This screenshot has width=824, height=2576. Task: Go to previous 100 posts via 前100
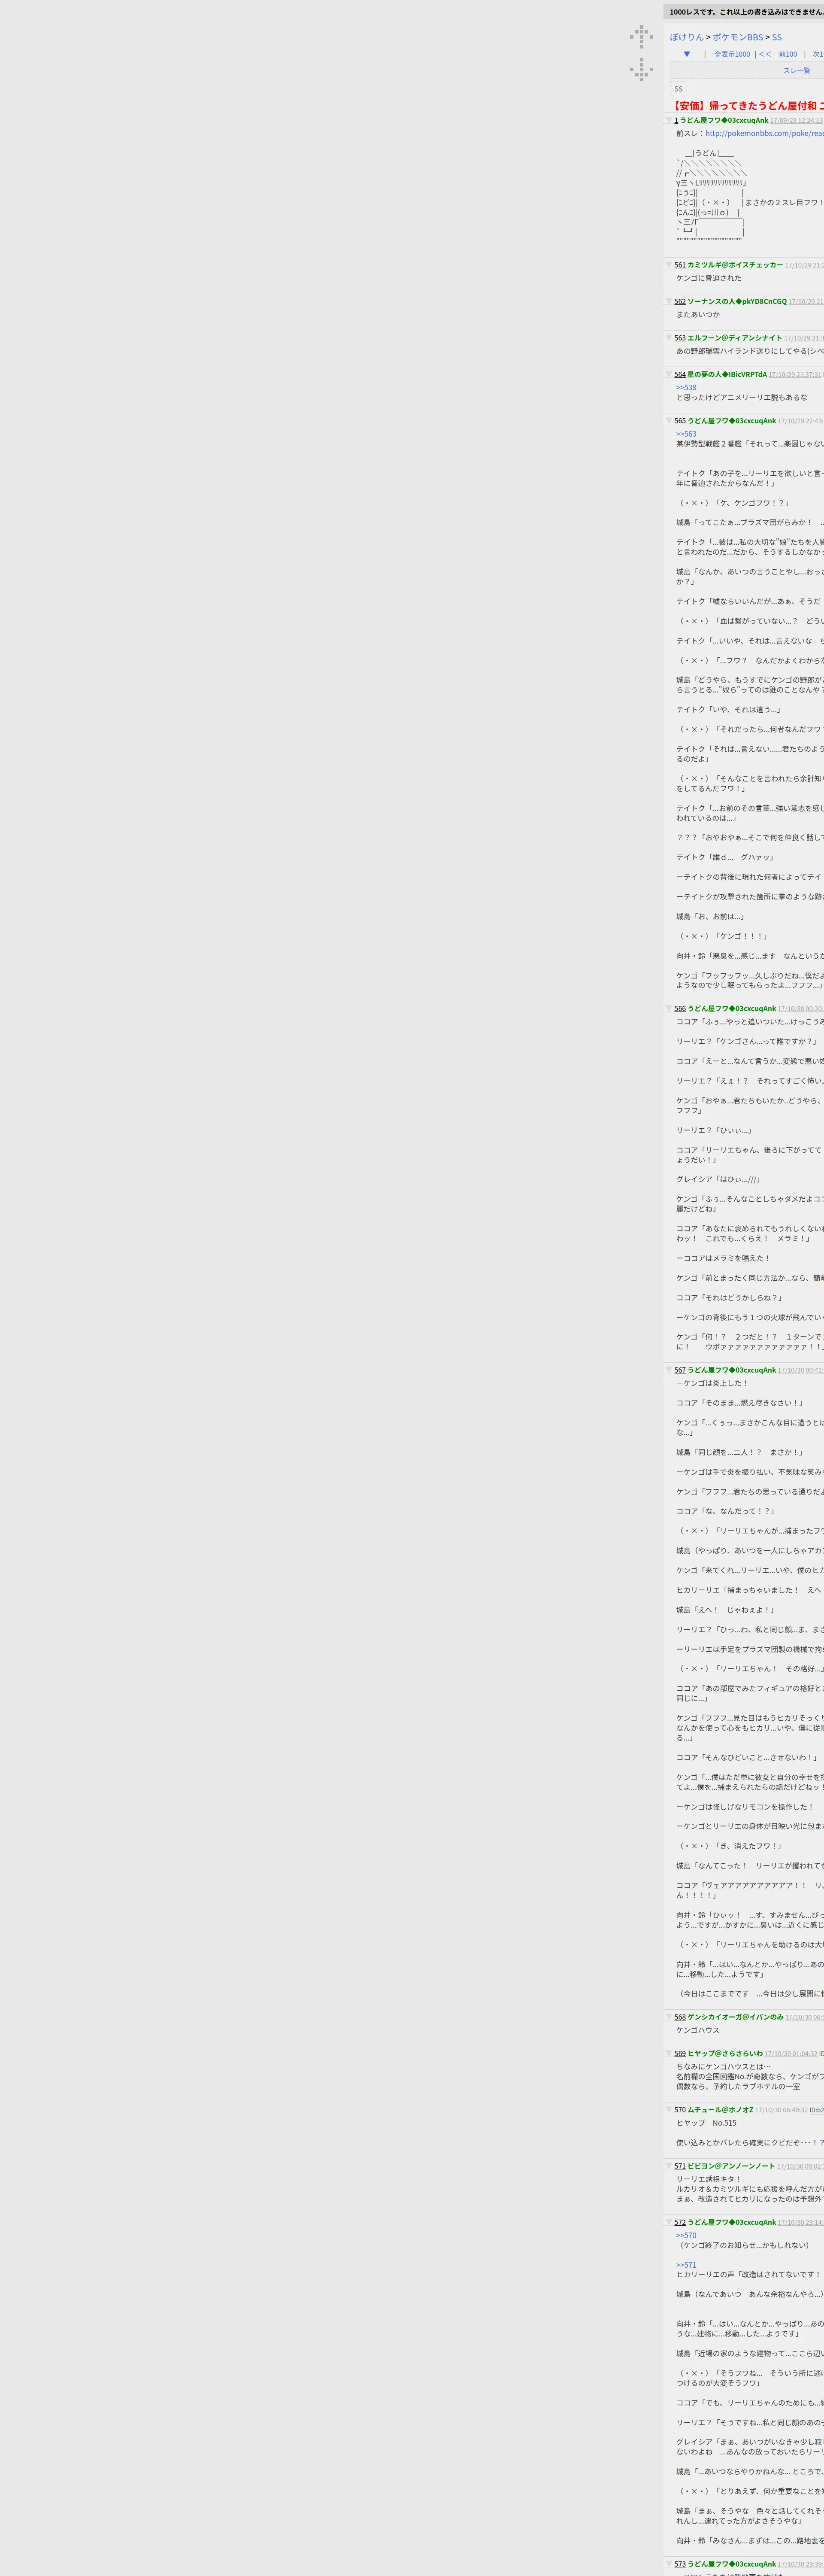point(788,54)
